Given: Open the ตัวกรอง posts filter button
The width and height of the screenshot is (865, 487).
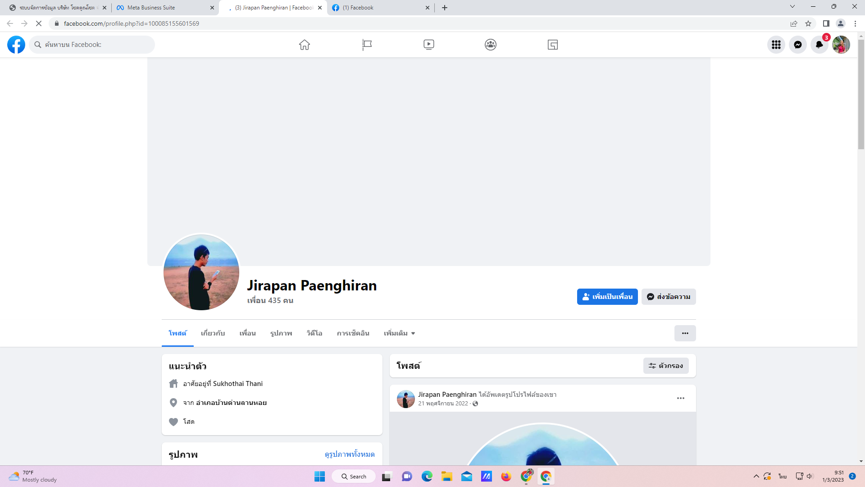Looking at the screenshot, I should click(x=665, y=366).
